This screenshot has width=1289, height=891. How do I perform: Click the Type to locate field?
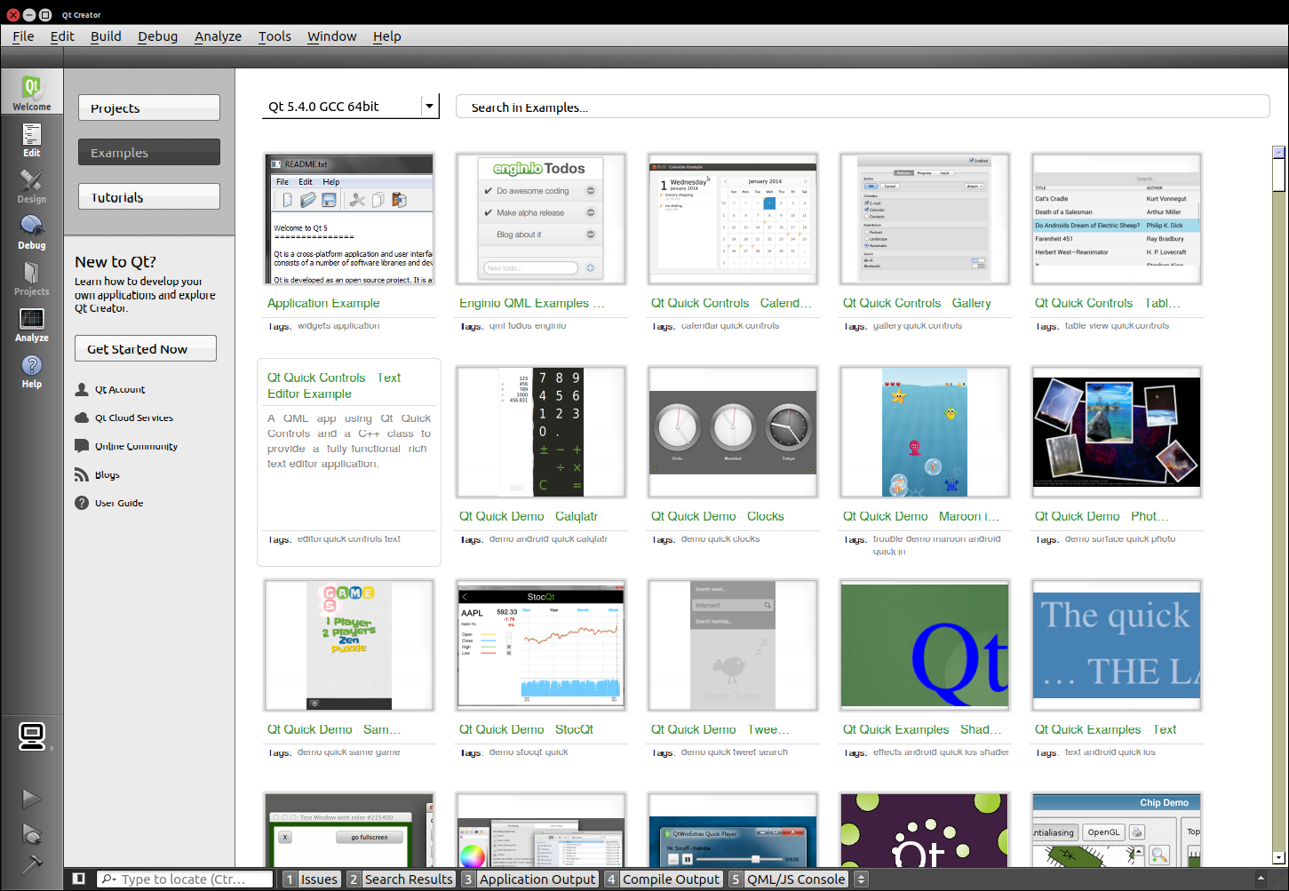coord(185,879)
